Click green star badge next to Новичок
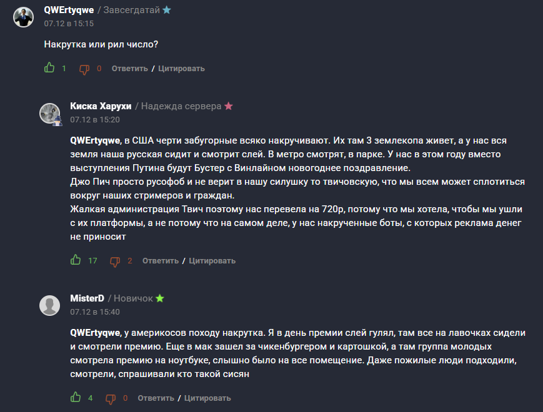Screen dimensions: 543x412 (x=160, y=298)
